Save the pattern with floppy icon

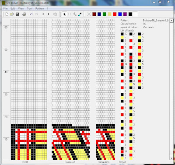pyautogui.click(x=17, y=14)
